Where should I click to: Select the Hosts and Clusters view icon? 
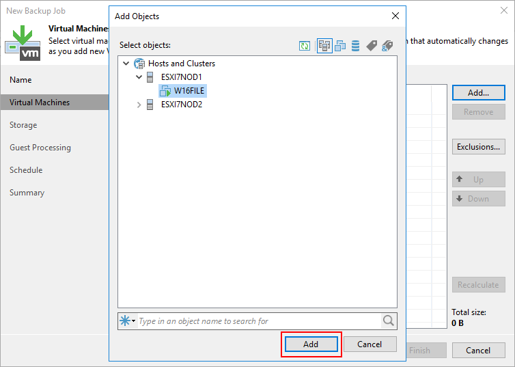point(324,46)
